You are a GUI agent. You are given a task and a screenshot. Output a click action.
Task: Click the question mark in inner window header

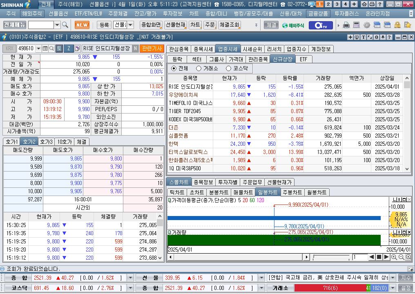389,37
